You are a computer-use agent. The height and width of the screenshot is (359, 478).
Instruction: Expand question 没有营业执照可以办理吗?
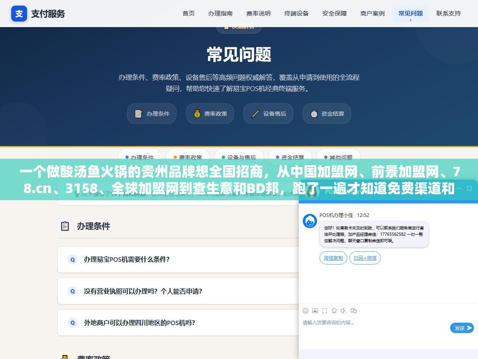[178, 291]
